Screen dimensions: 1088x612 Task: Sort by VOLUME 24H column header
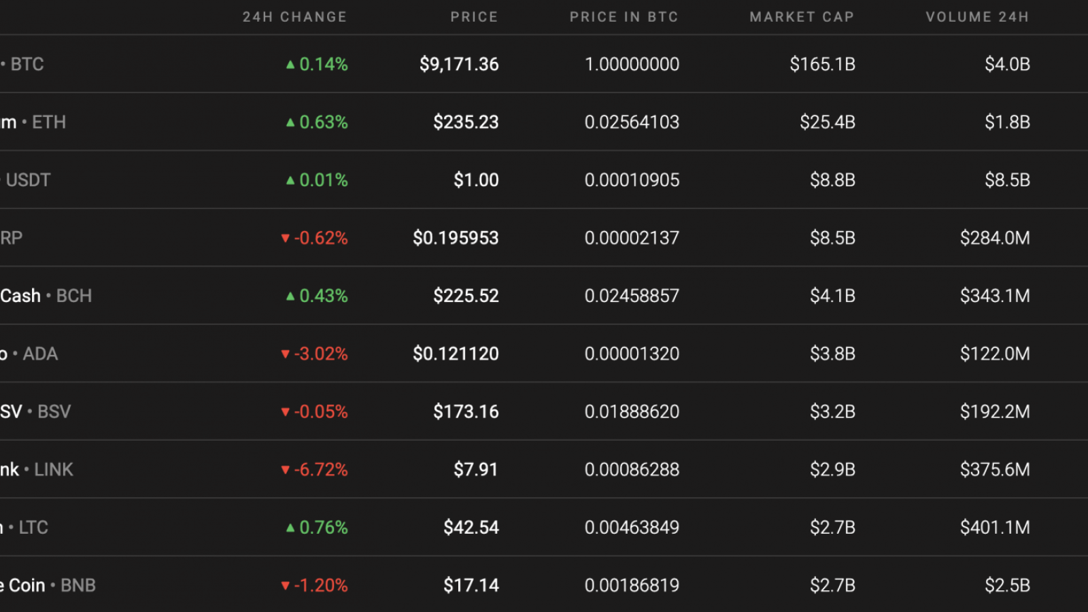(x=977, y=17)
